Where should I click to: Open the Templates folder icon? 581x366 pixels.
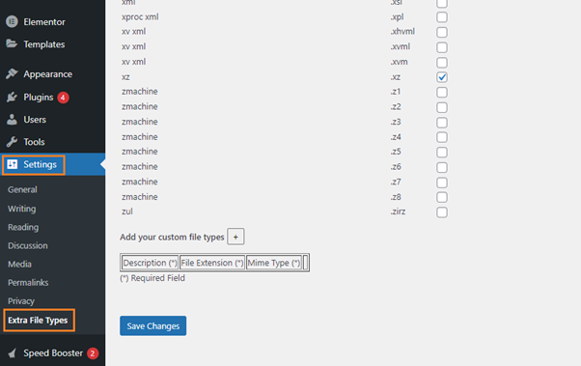click(x=12, y=43)
